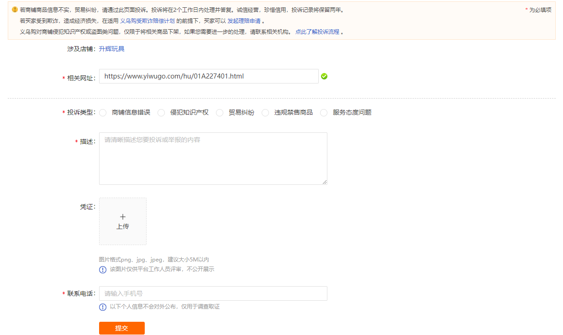Image resolution: width=563 pixels, height=335 pixels.
Task: Open the 升辉玩具 store link
Action: click(x=111, y=49)
